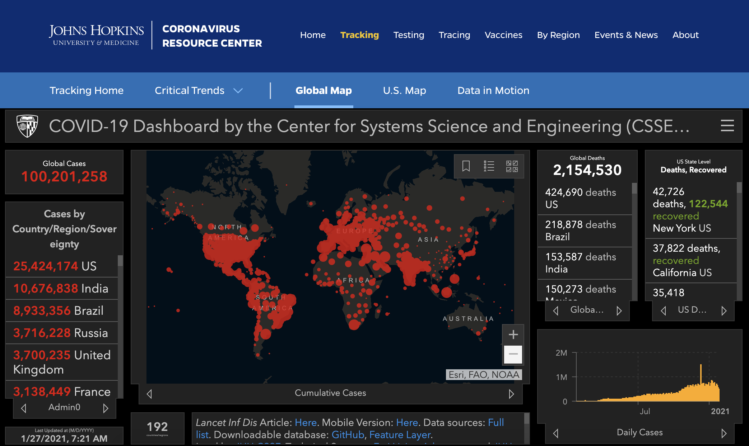This screenshot has width=749, height=446.
Task: Open the GitHub database link
Action: point(347,435)
